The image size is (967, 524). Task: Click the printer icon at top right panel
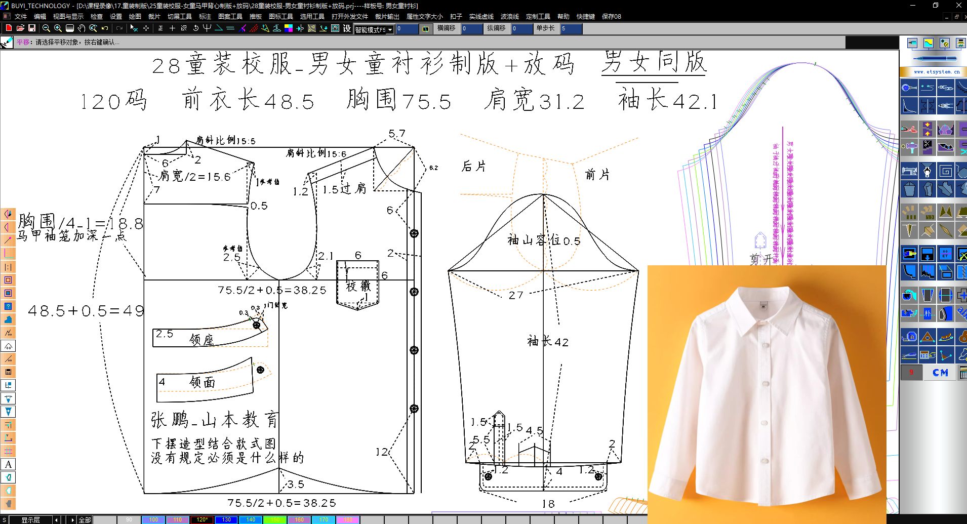(961, 44)
